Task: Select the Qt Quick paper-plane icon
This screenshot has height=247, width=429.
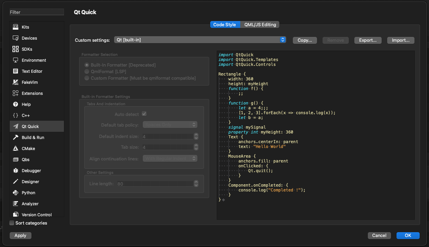Action: (x=16, y=126)
